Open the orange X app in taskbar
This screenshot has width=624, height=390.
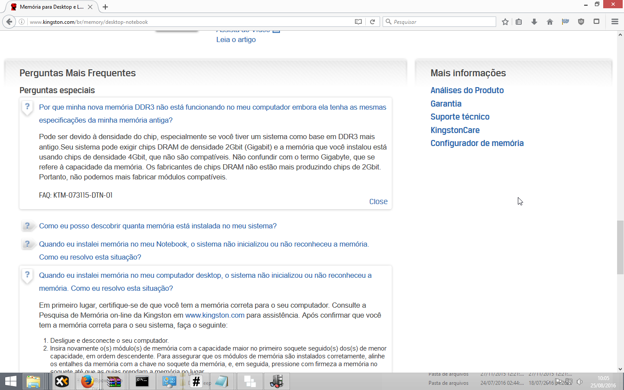click(62, 381)
